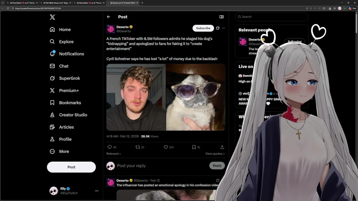The image size is (358, 201).
Task: Click the reply icon with 49 replies
Action: click(x=112, y=147)
